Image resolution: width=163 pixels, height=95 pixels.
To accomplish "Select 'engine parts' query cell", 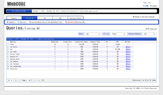I will pos(29,59).
